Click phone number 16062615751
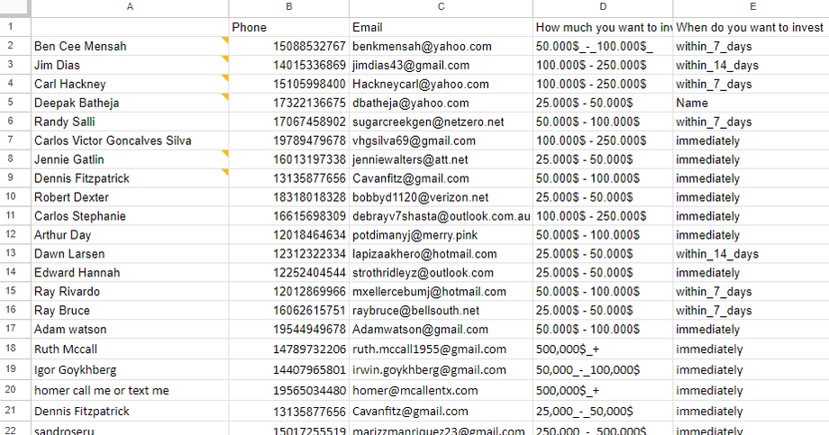Image resolution: width=829 pixels, height=435 pixels. pos(288,310)
